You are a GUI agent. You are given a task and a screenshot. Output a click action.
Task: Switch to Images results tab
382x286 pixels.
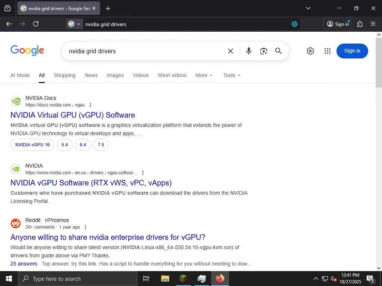tap(115, 75)
